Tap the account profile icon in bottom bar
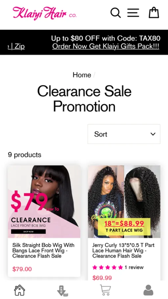Screen dimensions: 168x299 148,290
